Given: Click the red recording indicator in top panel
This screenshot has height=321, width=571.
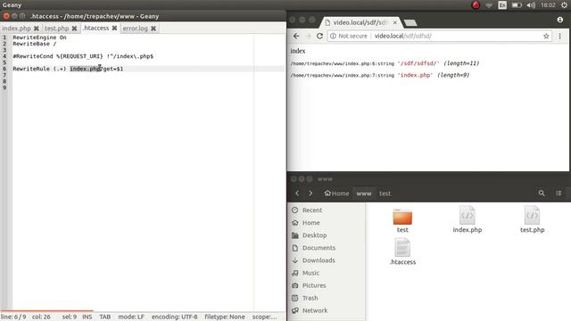Looking at the screenshot, I should pos(476,5).
